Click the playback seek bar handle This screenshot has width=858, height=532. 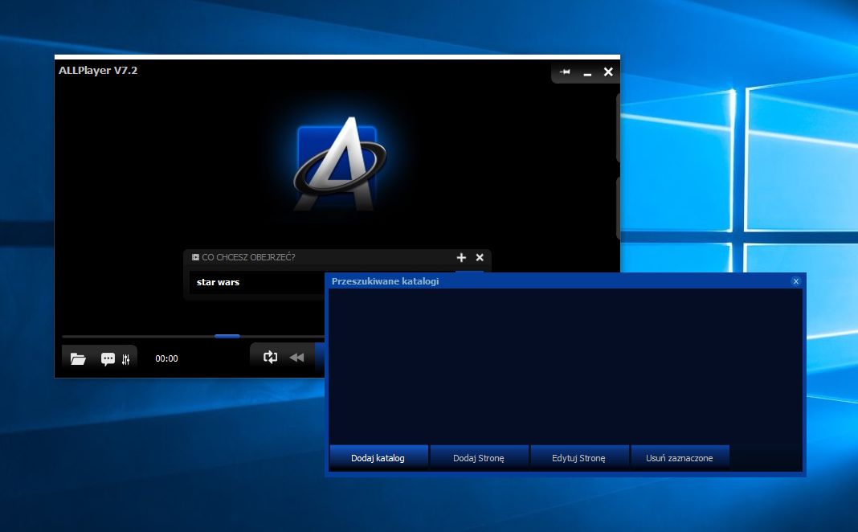point(227,336)
